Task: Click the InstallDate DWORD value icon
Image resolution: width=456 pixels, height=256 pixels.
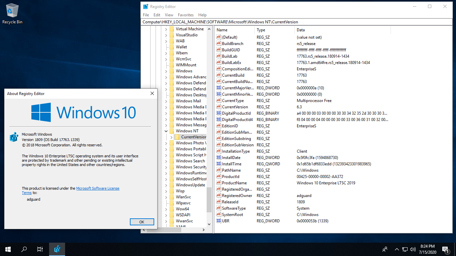Action: point(219,158)
